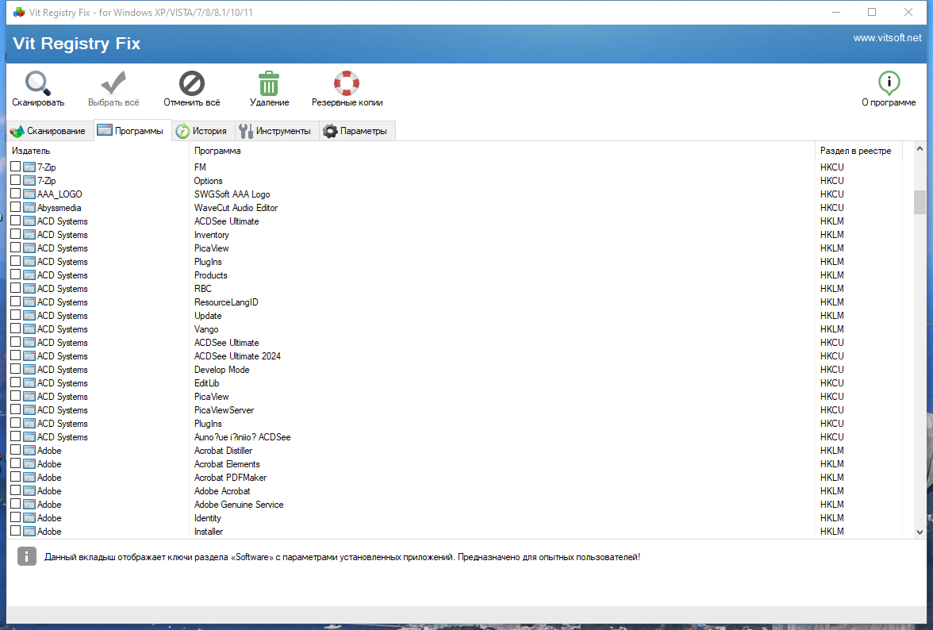
Task: Open the Инструменты tab
Action: coord(276,131)
